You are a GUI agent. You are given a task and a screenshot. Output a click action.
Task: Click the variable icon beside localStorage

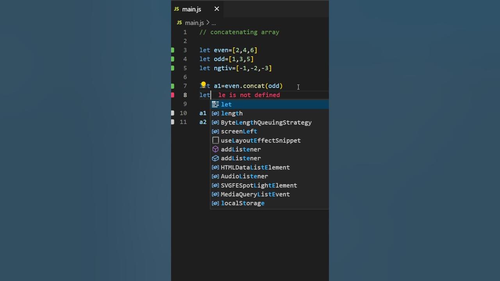215,203
